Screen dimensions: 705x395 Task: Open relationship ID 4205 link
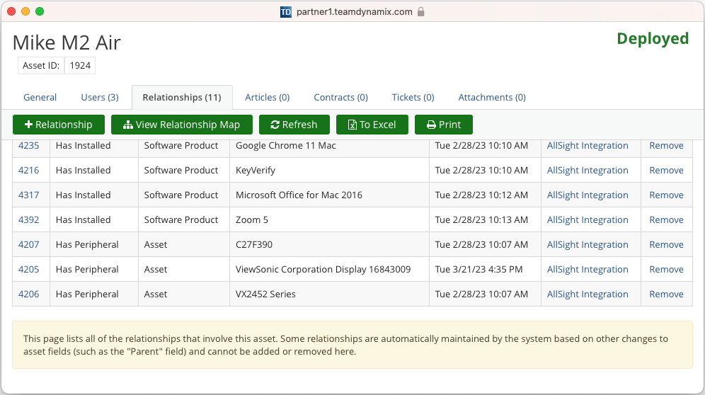[x=29, y=269]
